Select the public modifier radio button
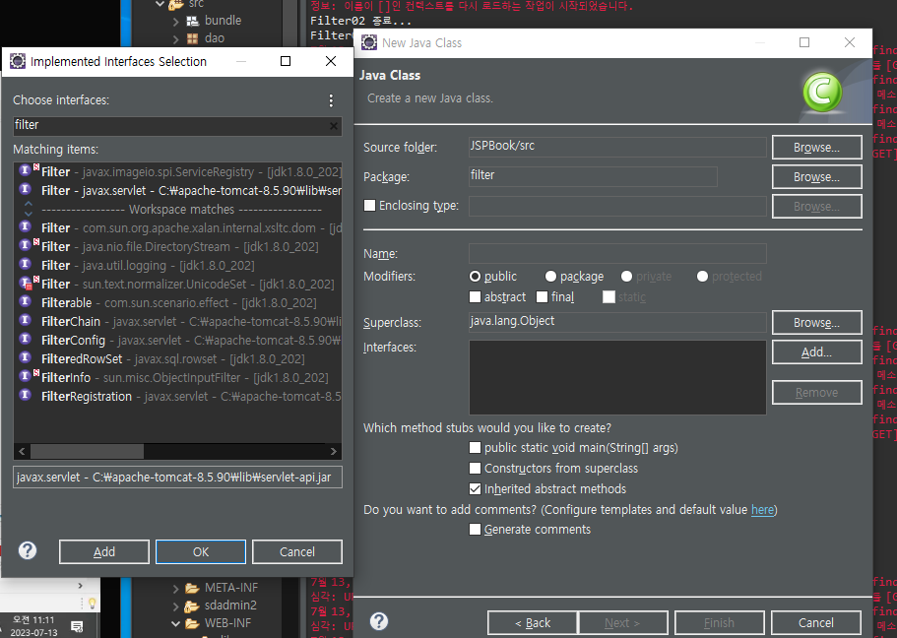The image size is (897, 638). click(475, 277)
